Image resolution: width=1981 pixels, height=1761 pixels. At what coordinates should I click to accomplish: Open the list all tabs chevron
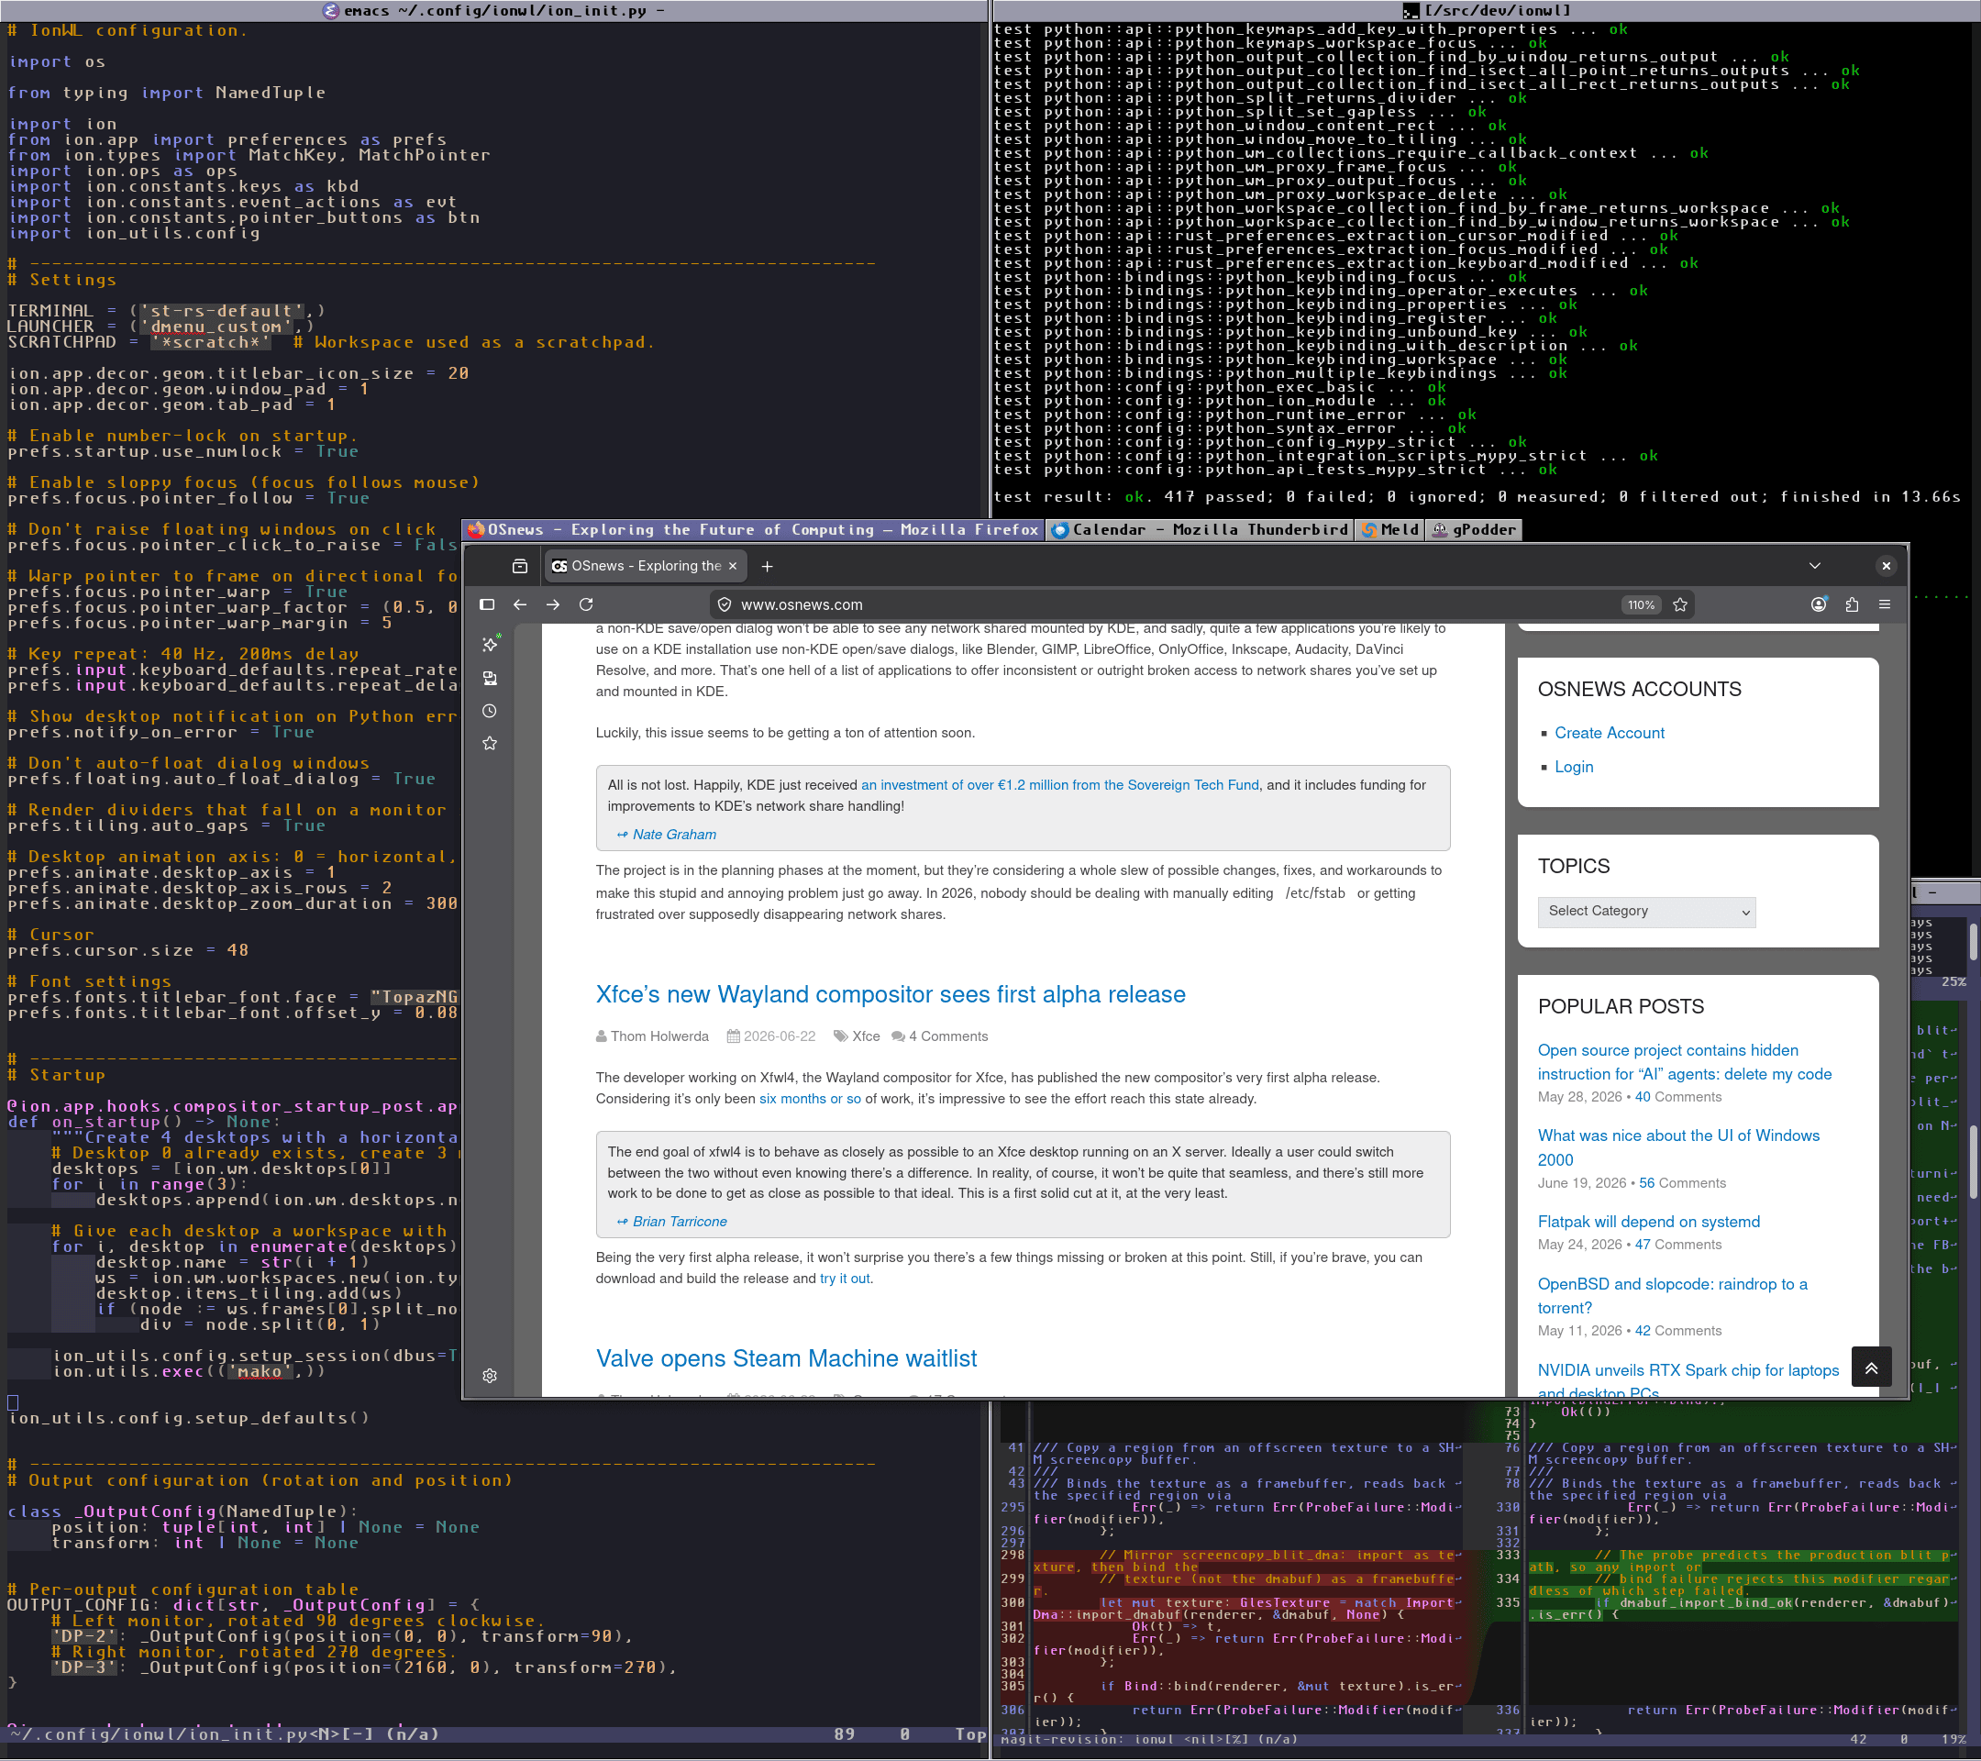[x=1815, y=566]
